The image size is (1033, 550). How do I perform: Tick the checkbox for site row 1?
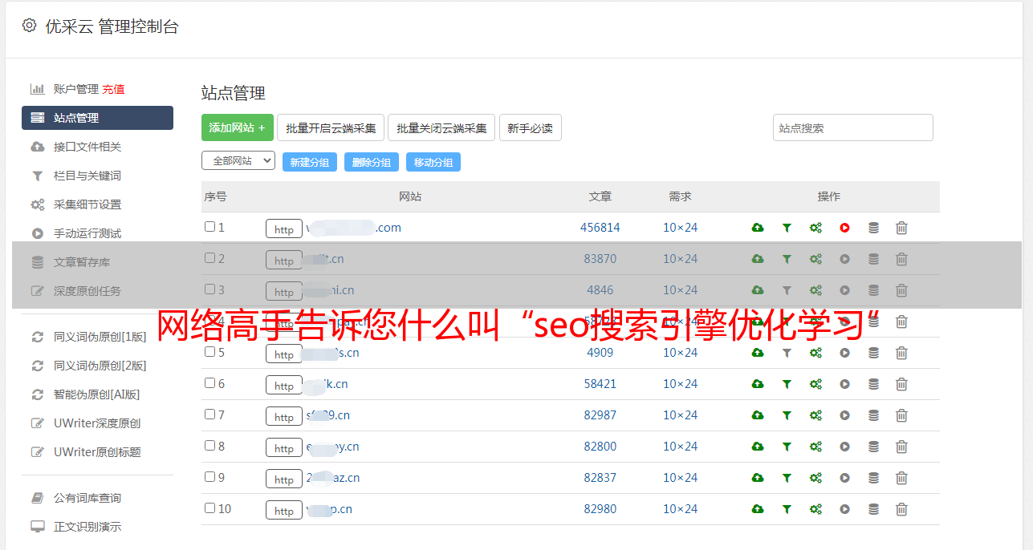point(209,227)
